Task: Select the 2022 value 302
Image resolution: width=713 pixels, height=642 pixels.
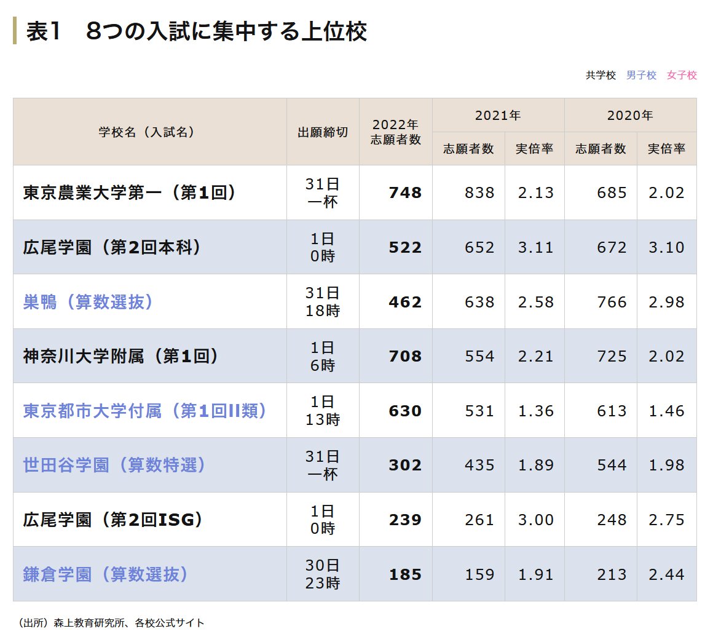Action: (x=405, y=465)
